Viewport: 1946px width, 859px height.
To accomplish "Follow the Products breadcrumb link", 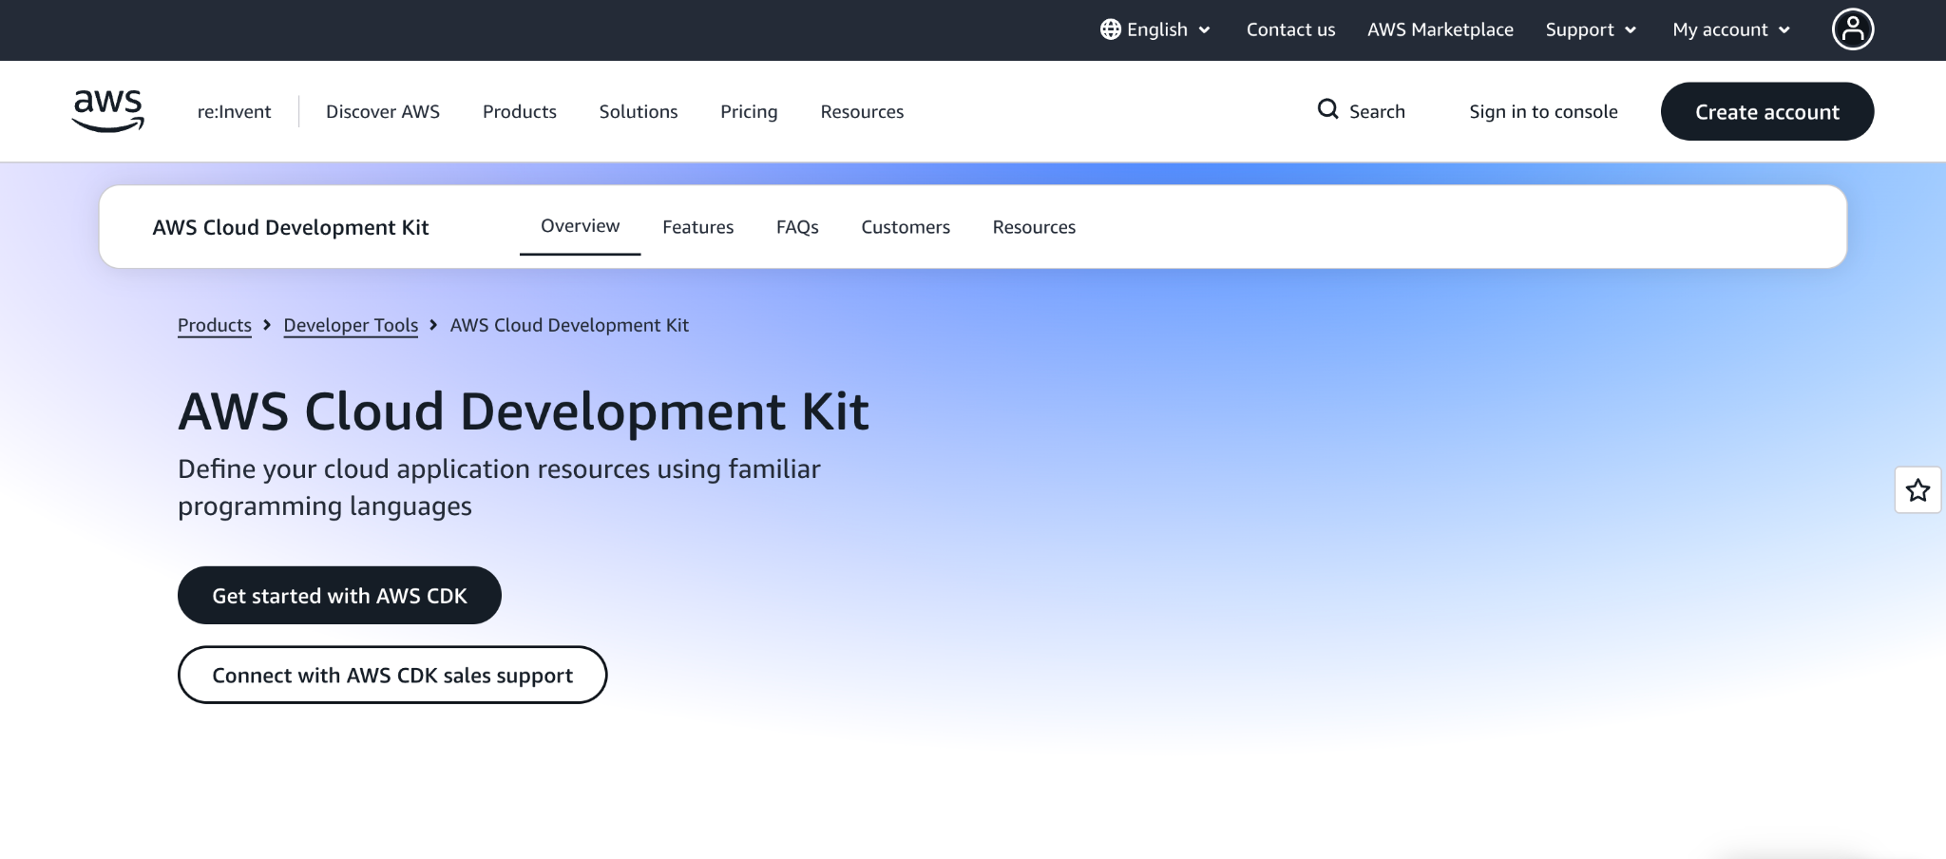I will (x=215, y=325).
